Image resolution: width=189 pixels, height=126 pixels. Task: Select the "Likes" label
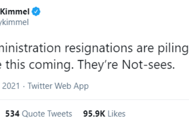click(116, 114)
